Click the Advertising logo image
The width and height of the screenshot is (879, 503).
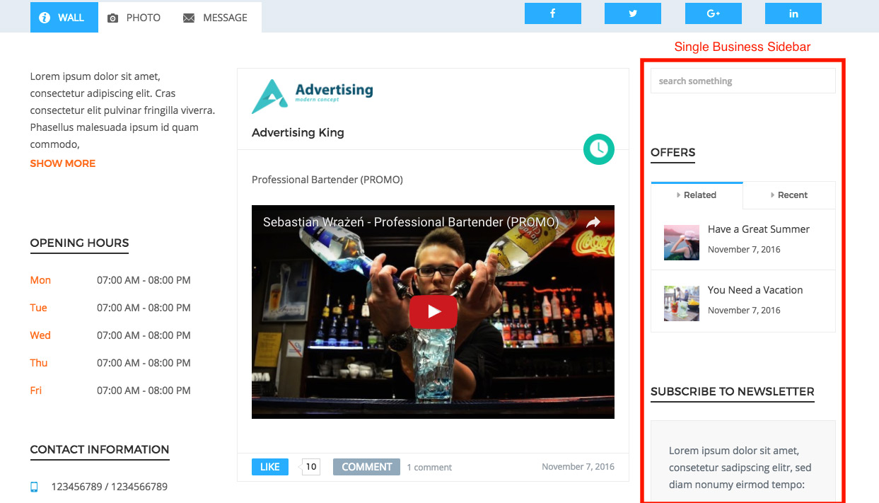pyautogui.click(x=313, y=96)
